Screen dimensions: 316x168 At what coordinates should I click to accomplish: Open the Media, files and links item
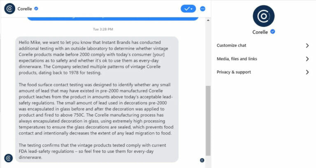click(x=237, y=59)
